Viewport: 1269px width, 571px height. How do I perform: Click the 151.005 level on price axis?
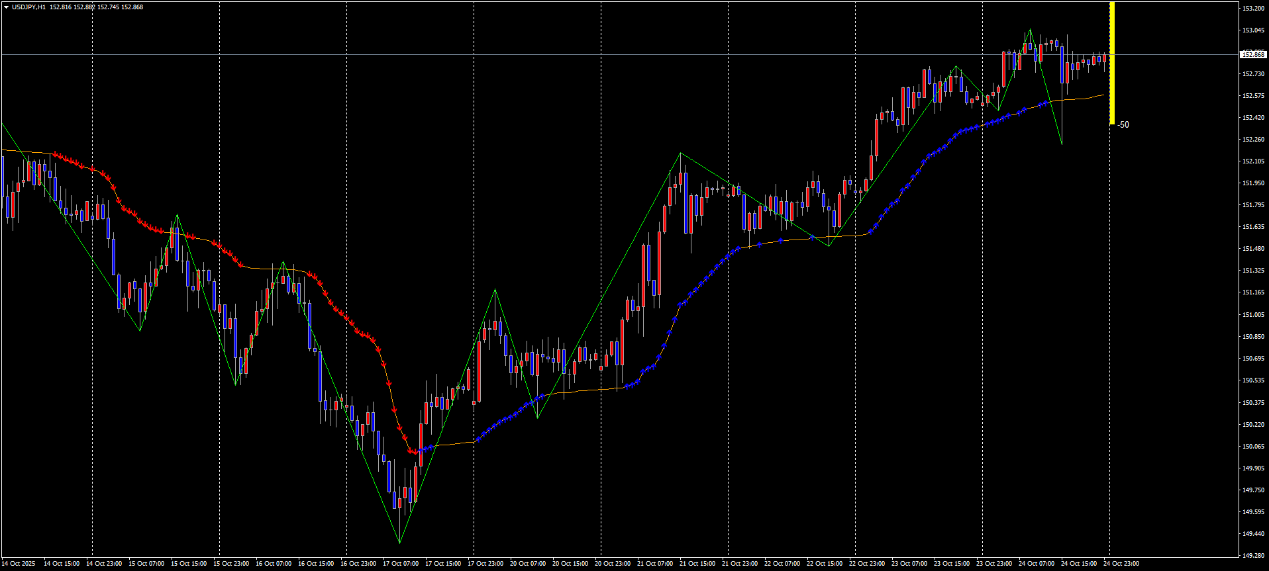1252,315
